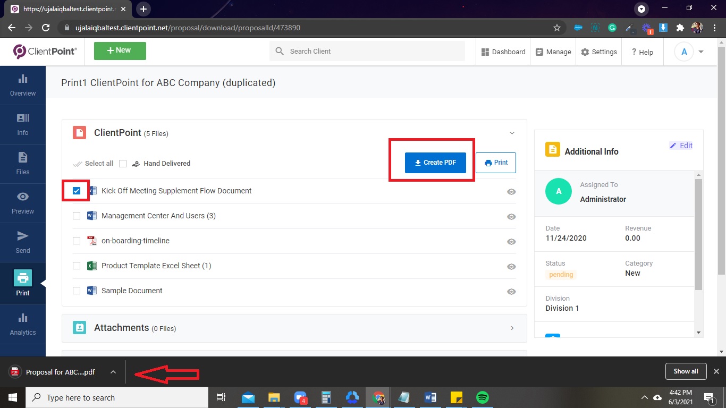726x408 pixels.
Task: Click the Create PDF button
Action: pos(435,163)
